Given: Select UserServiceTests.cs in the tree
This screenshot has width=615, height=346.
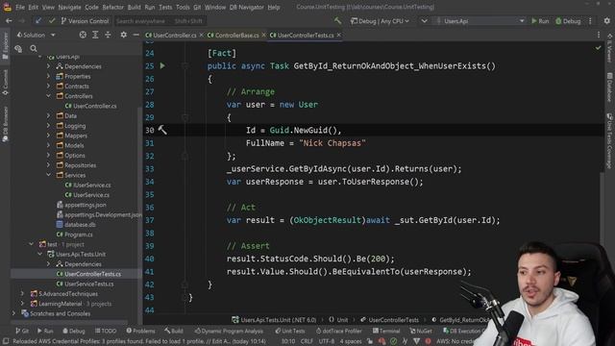Looking at the screenshot, I should click(x=86, y=284).
